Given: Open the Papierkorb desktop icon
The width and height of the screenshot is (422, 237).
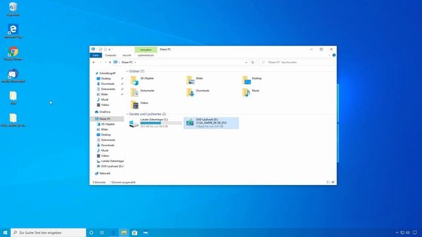Looking at the screenshot, I should coord(13,9).
